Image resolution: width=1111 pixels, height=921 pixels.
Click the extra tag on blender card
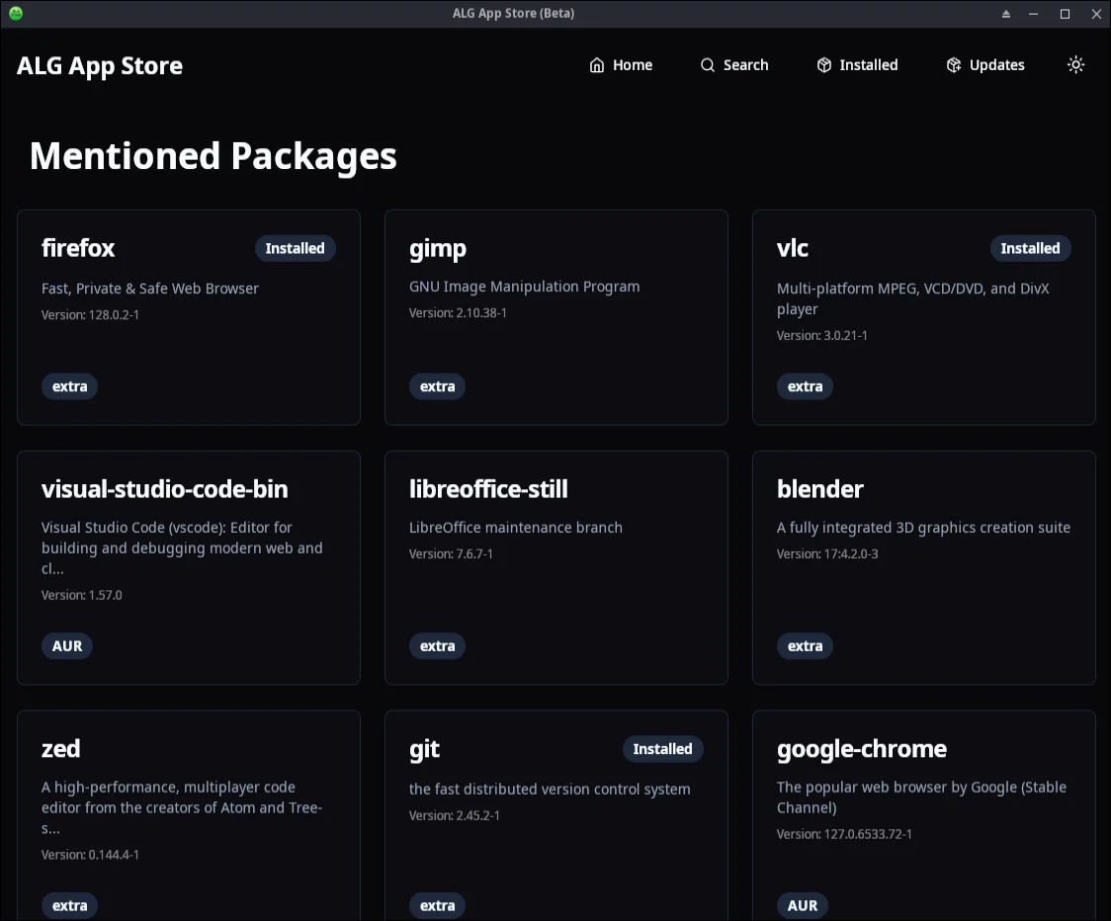click(x=805, y=646)
